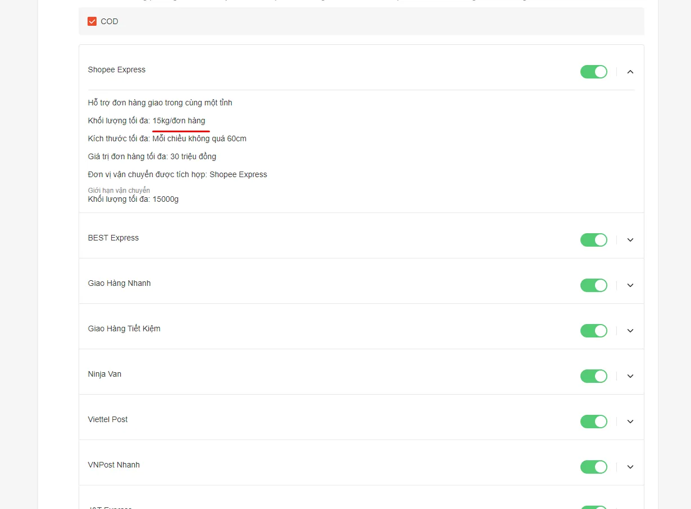Toggle Viettel Post shipping switch
The image size is (691, 509).
[594, 422]
